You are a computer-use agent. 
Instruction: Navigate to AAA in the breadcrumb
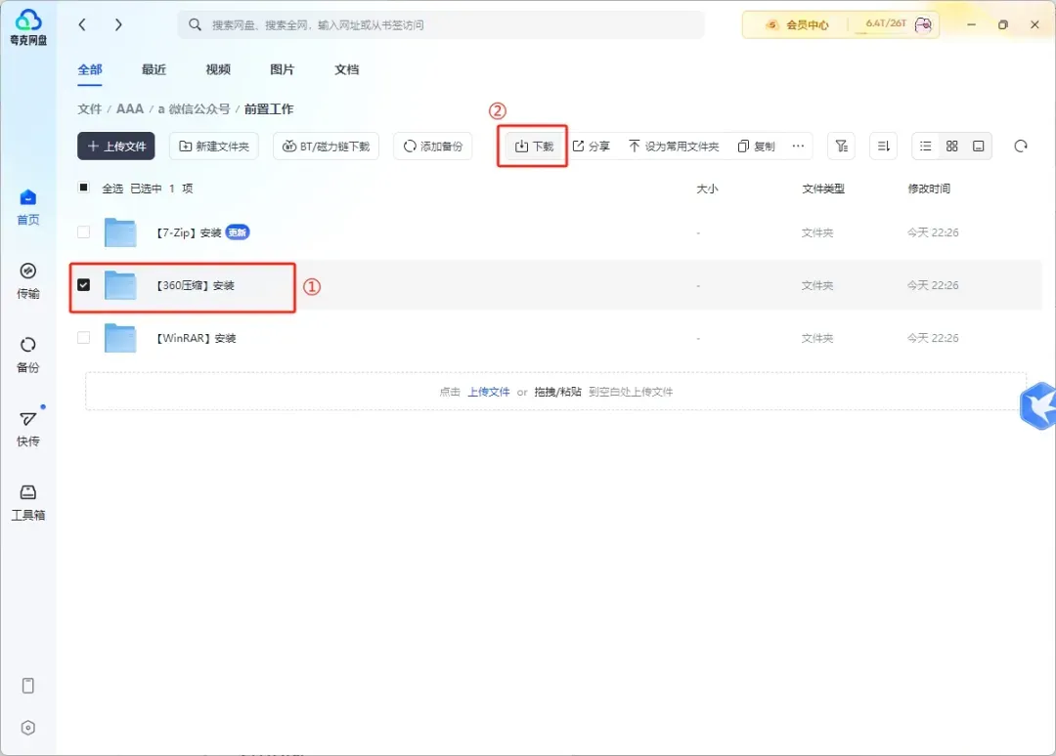click(130, 109)
